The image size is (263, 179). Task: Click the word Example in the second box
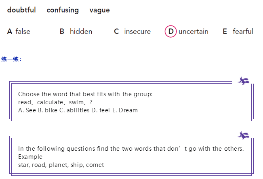[30, 157]
